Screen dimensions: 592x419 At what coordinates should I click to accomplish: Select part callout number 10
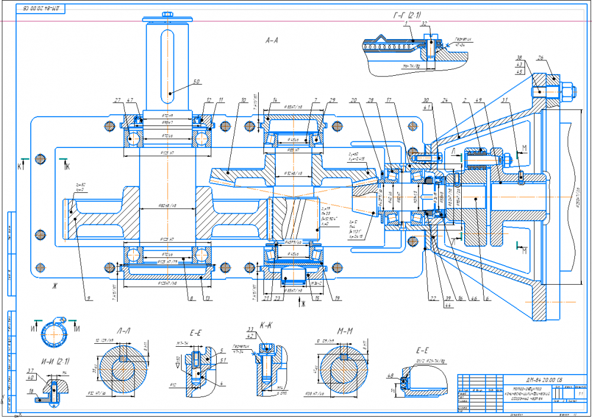coord(243,100)
